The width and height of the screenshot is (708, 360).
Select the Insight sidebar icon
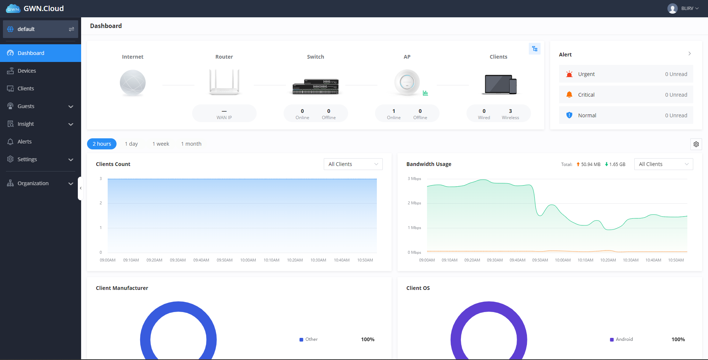pyautogui.click(x=11, y=124)
